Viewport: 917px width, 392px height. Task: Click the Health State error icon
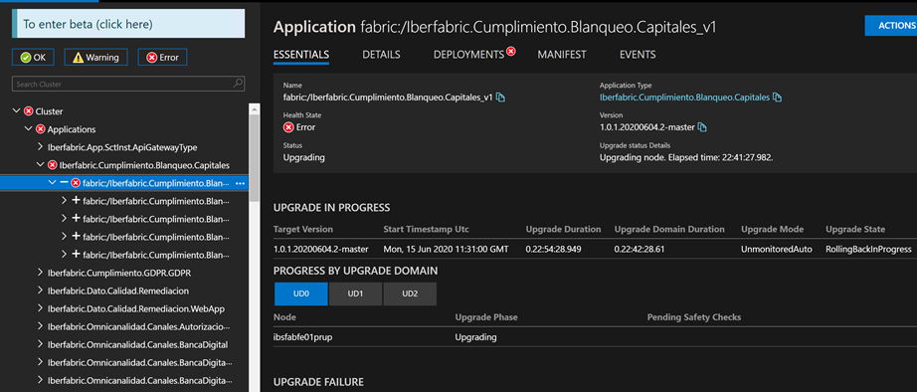(288, 127)
